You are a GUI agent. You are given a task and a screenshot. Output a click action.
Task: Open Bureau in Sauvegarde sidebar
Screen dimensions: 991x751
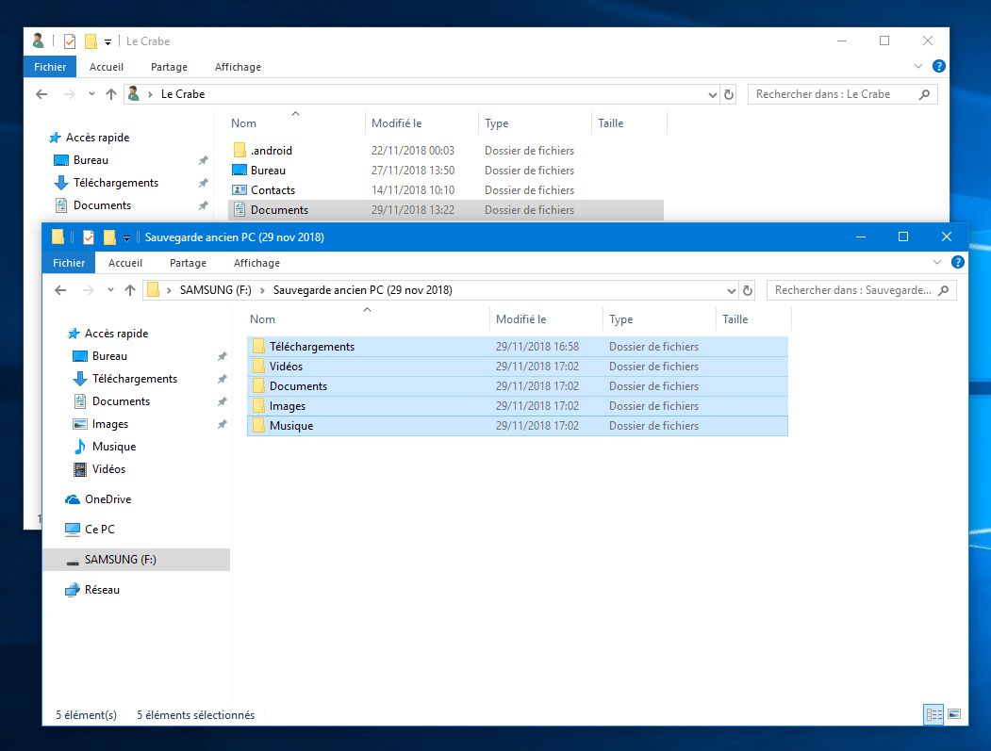coord(109,356)
